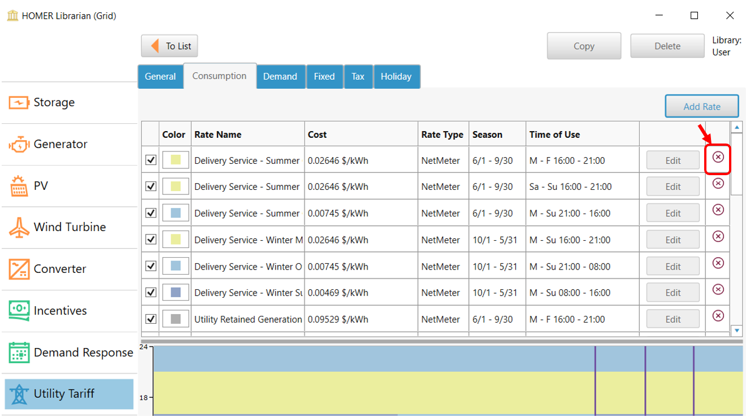Open the Demand Response library category

pos(69,353)
